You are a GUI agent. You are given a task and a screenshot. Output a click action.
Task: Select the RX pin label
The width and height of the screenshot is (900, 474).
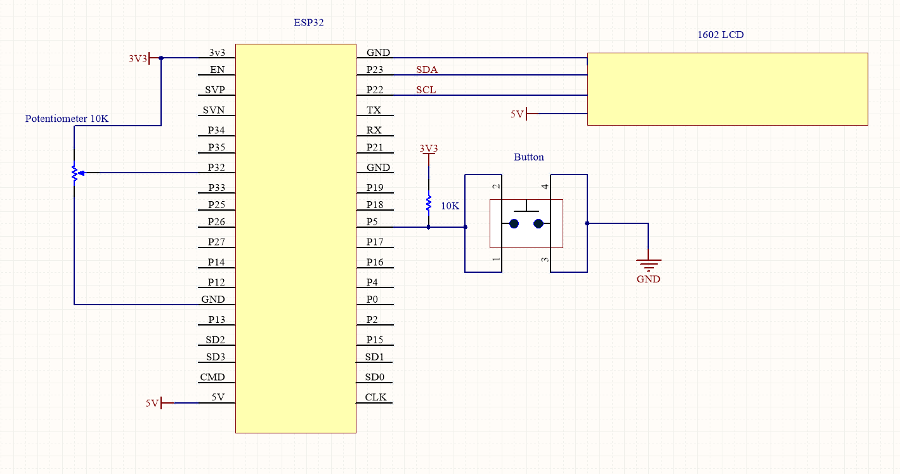coord(374,130)
